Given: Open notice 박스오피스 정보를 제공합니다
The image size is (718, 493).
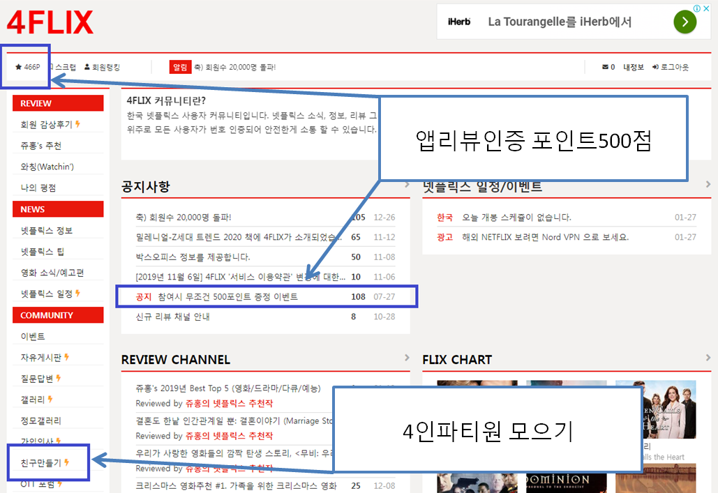Looking at the screenshot, I should click(193, 257).
